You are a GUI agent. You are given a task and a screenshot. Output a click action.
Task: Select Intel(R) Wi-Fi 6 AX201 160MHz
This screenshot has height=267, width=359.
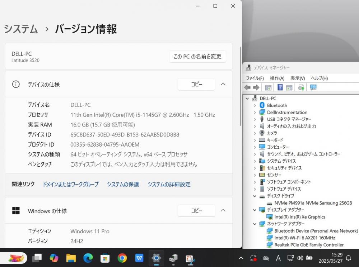[x=305, y=238]
